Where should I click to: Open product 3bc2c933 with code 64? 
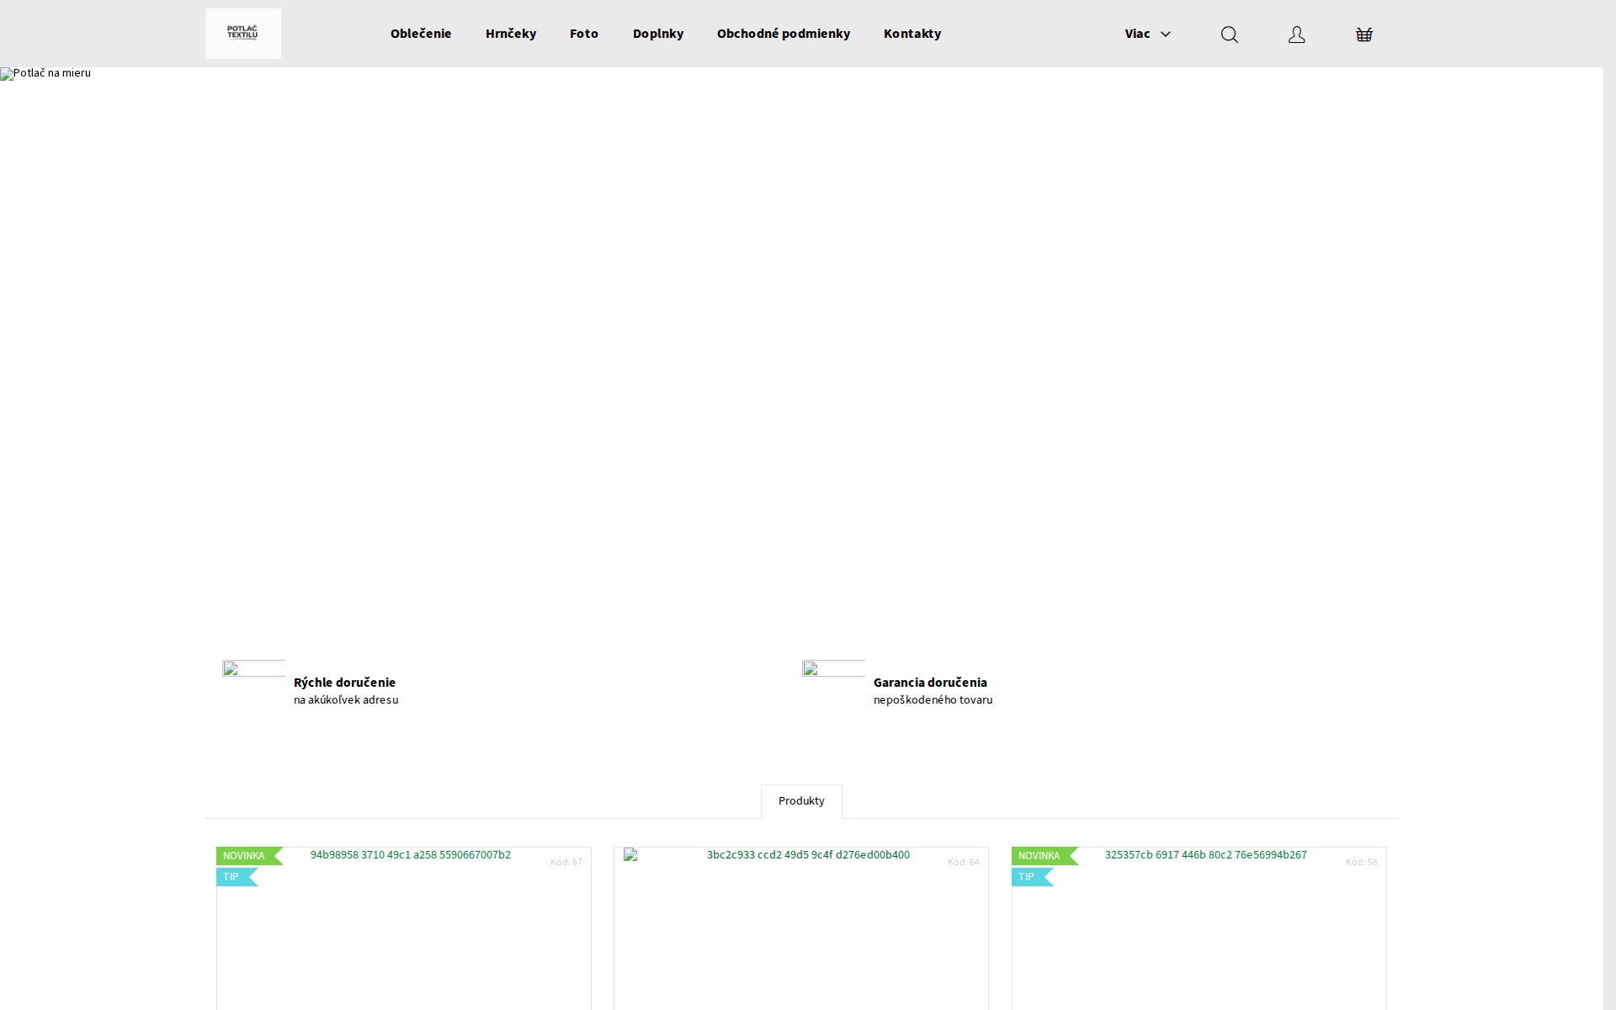tap(807, 855)
